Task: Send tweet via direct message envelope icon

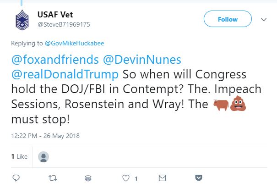Action: pos(162,177)
